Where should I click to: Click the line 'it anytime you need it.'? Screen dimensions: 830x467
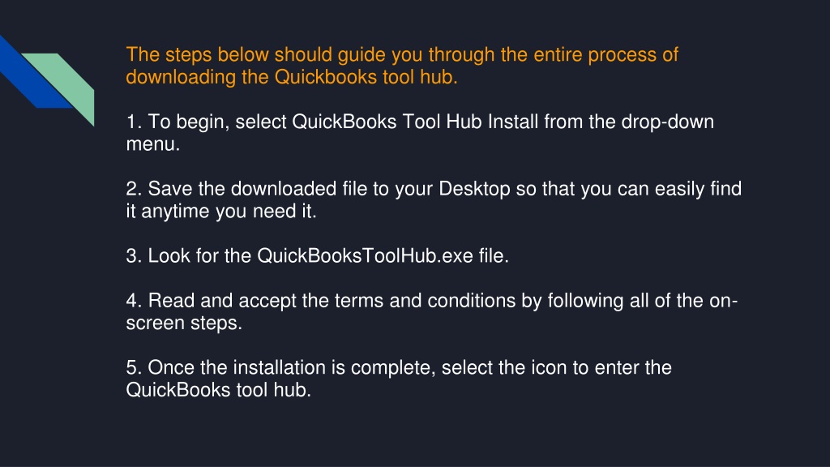pyautogui.click(x=221, y=212)
